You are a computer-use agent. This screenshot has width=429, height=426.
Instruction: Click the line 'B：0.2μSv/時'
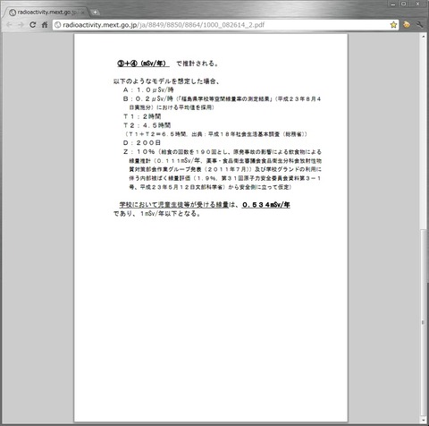(x=147, y=98)
